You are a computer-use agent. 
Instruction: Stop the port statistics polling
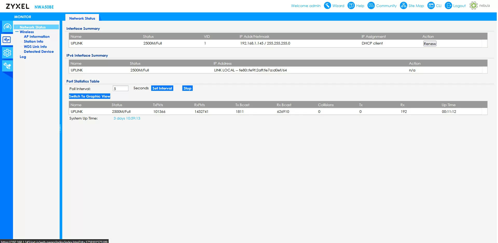point(187,88)
